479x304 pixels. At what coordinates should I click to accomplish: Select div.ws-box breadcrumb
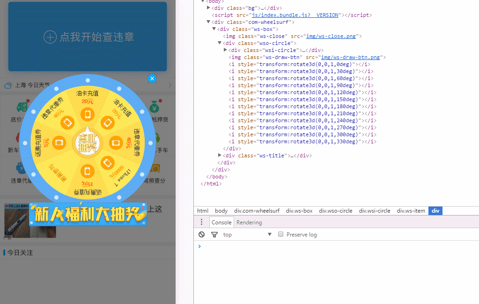click(x=299, y=211)
